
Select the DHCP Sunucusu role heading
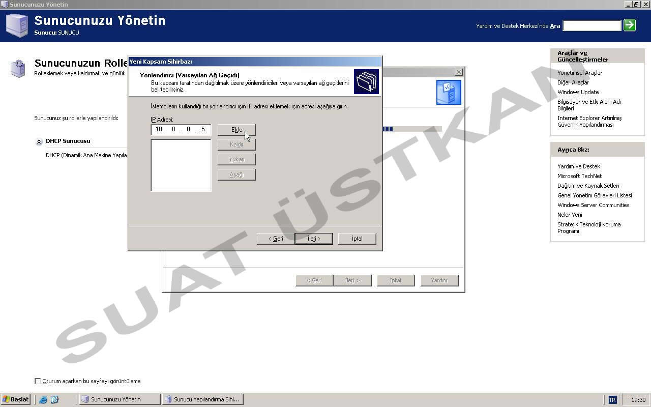[x=68, y=141]
